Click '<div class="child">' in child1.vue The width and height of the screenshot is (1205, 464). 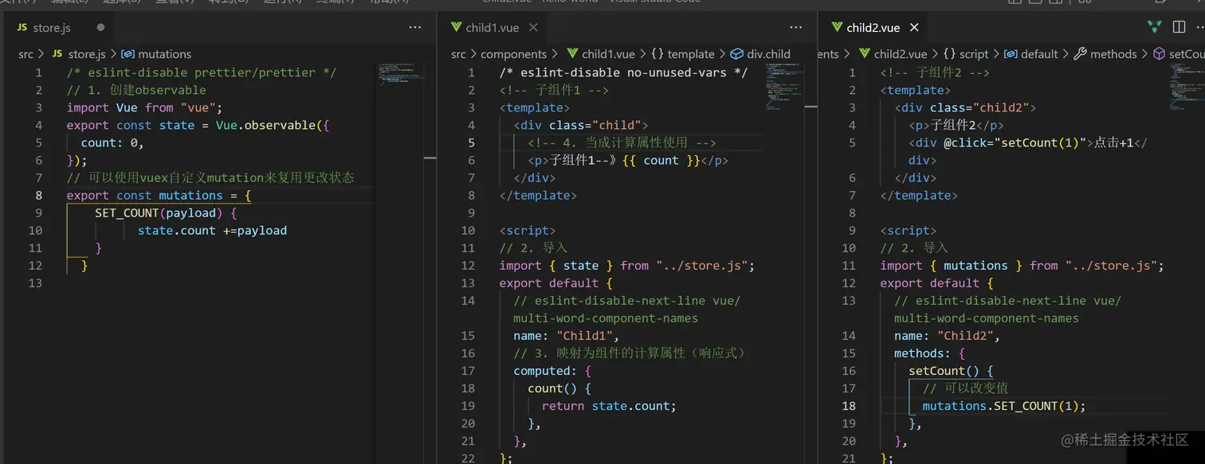(x=581, y=125)
